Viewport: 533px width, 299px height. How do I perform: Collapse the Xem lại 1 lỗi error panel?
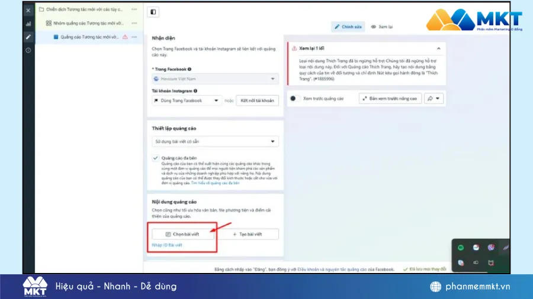(438, 48)
